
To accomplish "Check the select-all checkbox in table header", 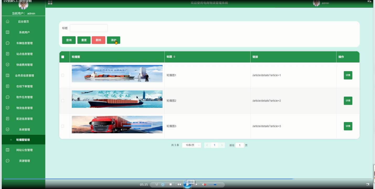I will pyautogui.click(x=63, y=57).
